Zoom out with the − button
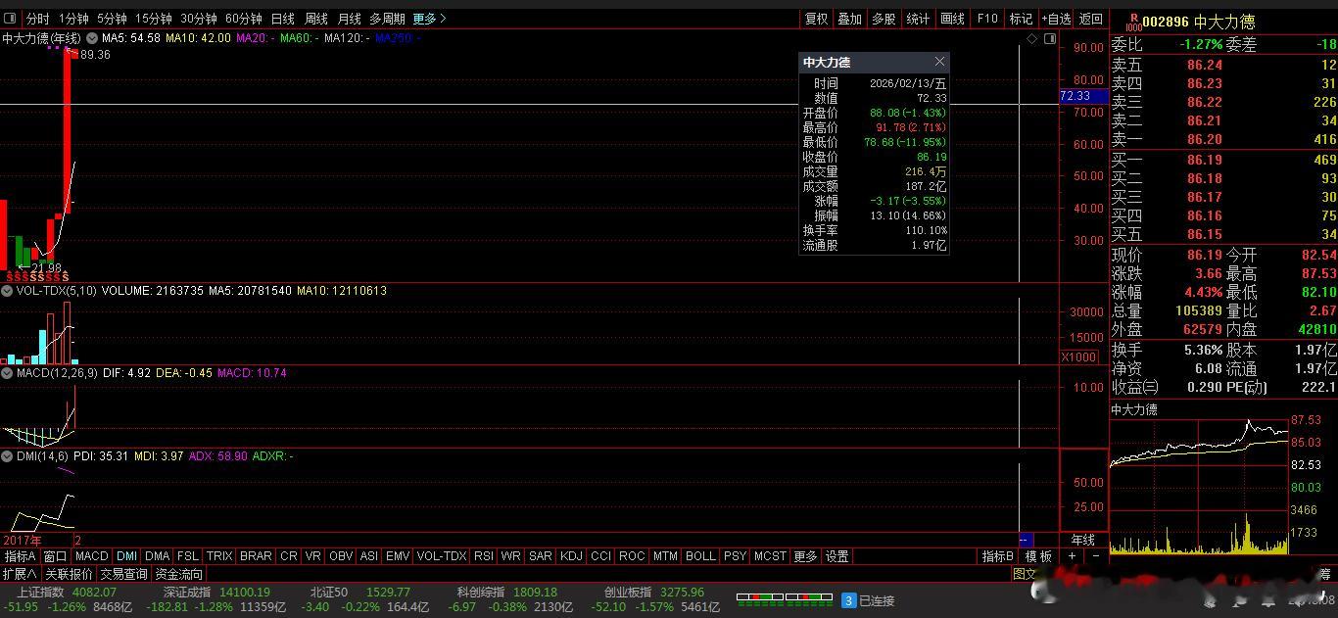1338x618 pixels. coord(1095,556)
